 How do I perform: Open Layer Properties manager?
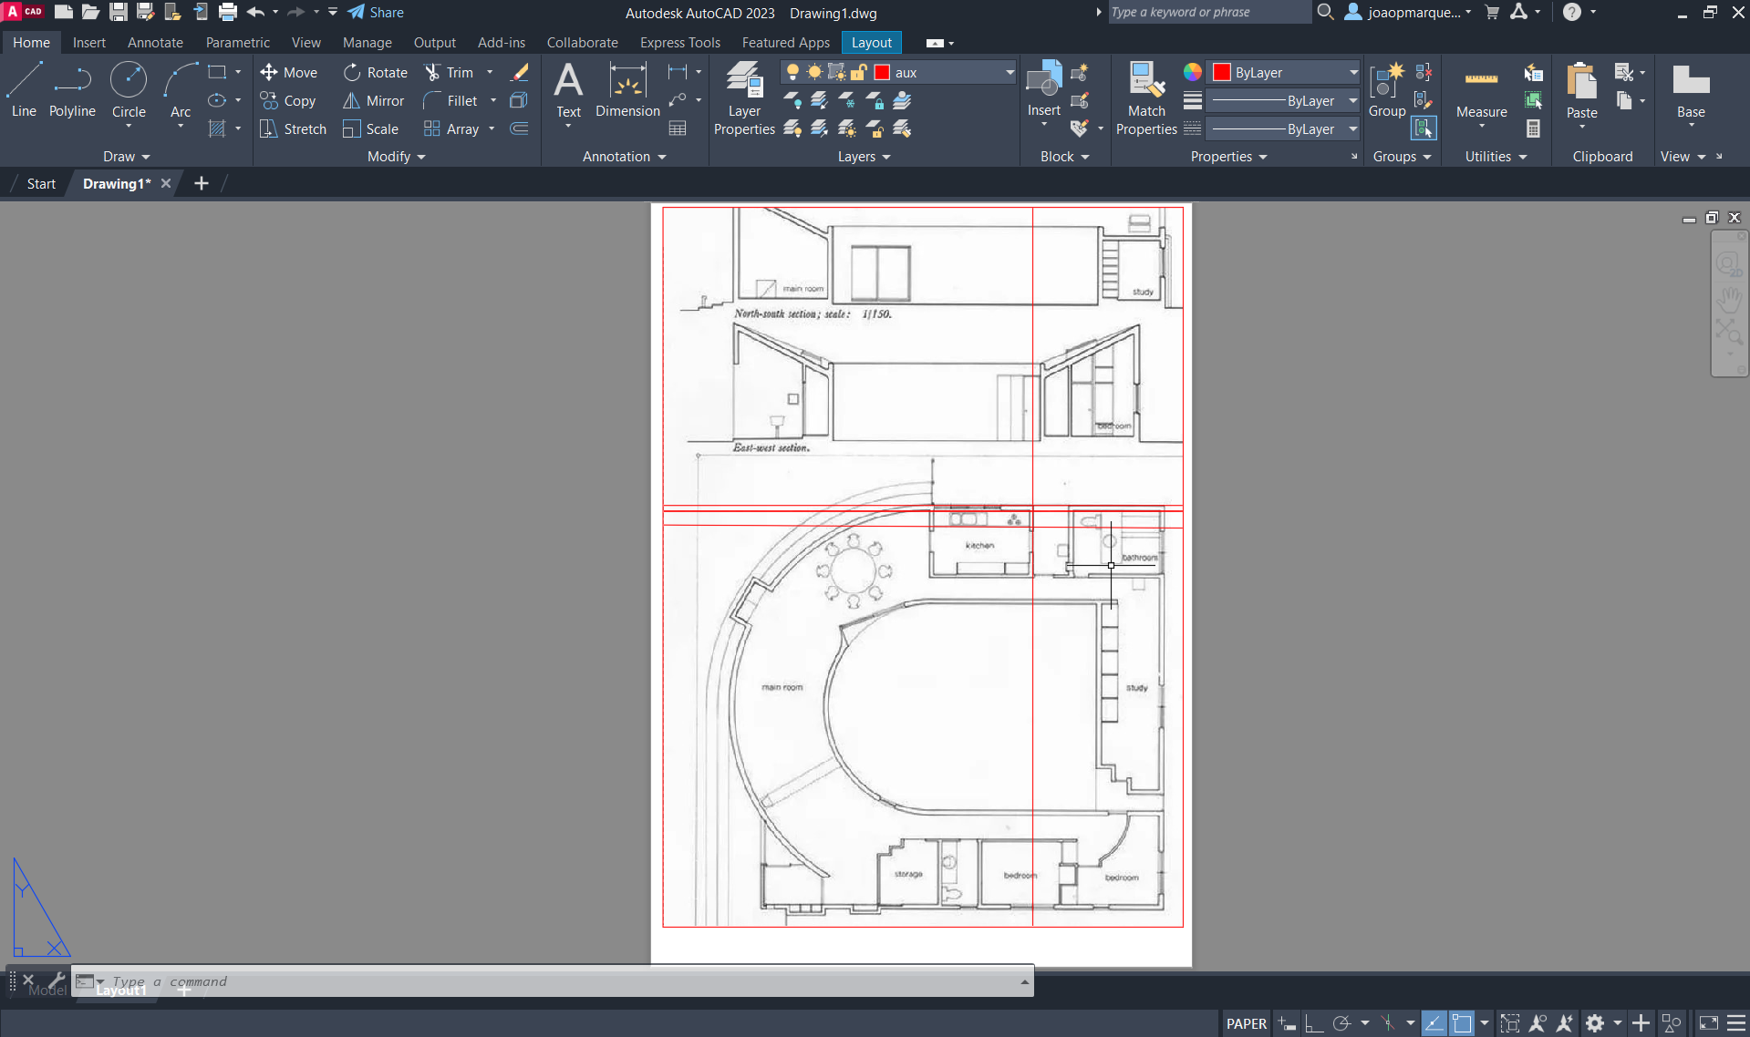tap(744, 98)
